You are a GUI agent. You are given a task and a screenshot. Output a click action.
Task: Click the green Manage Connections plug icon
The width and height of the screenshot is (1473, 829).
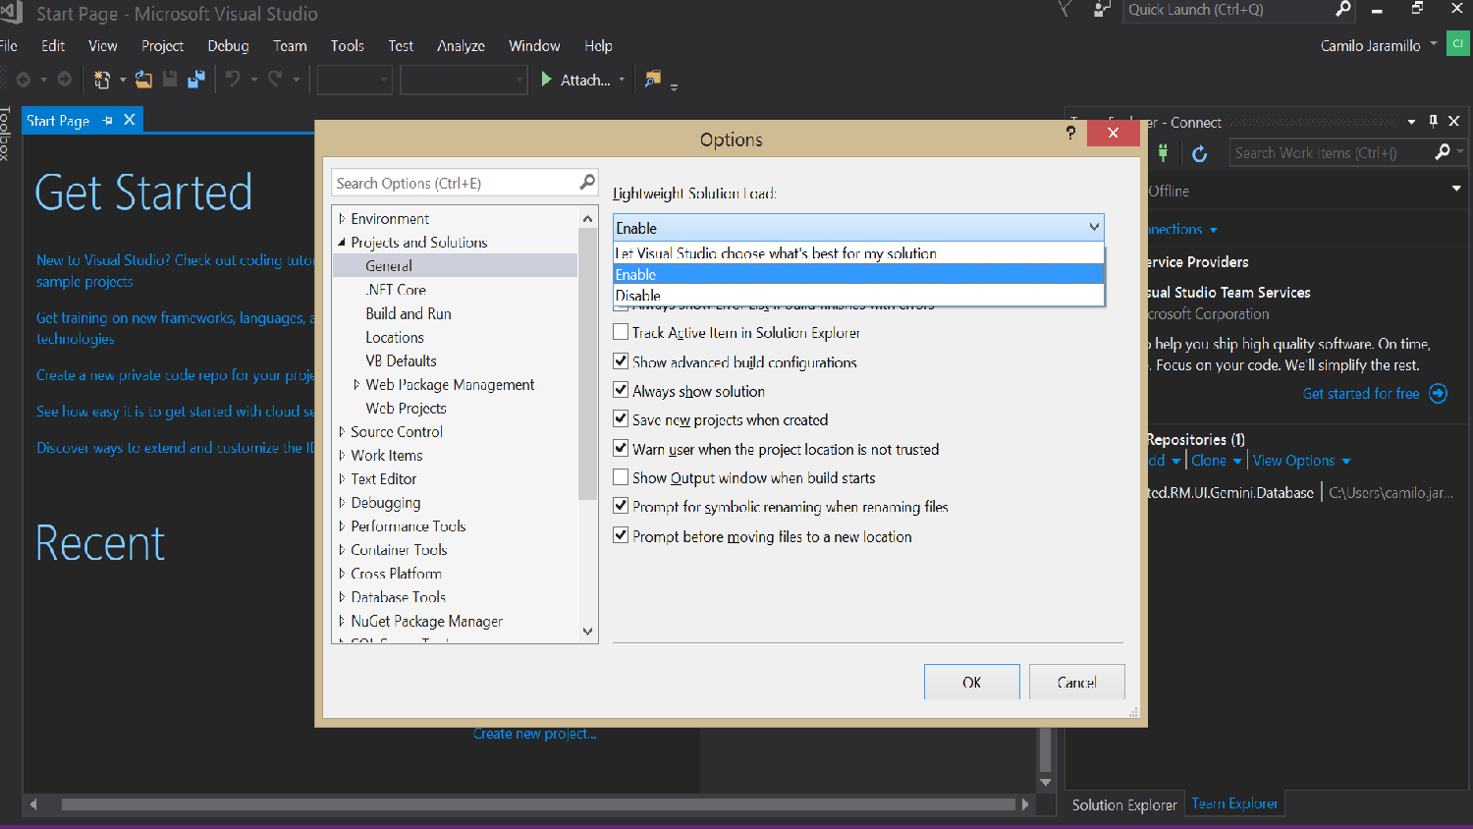click(x=1164, y=153)
